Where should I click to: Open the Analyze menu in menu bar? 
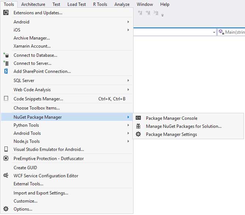click(122, 4)
